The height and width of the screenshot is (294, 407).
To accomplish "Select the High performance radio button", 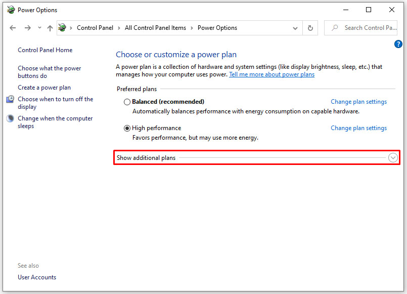I will (127, 129).
